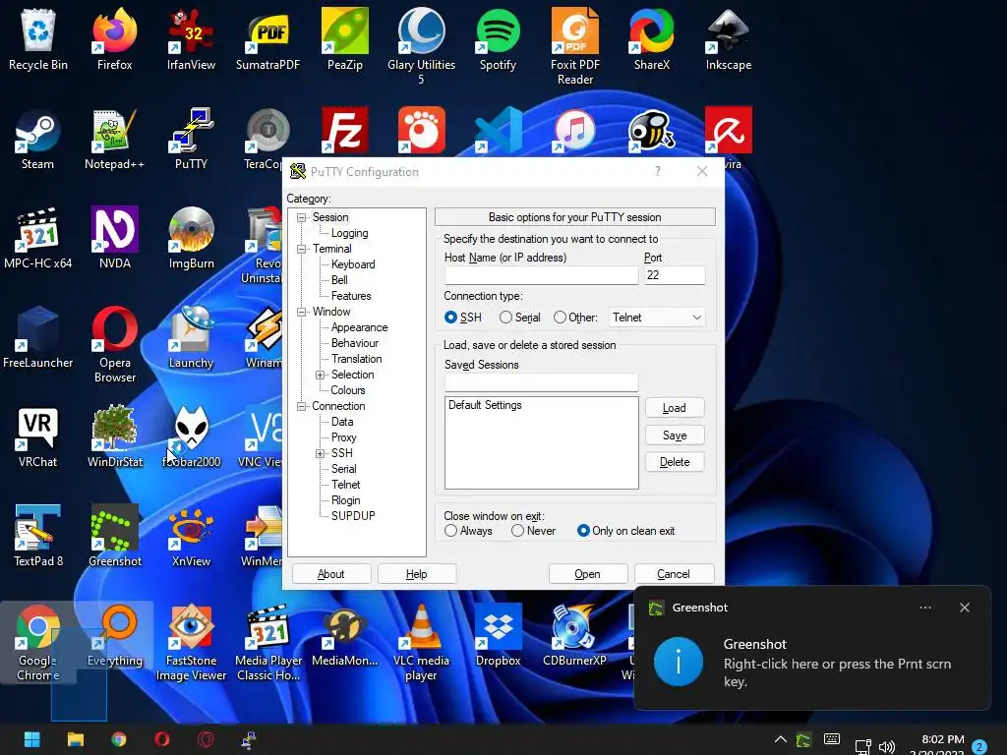Screen dimensions: 1007x755
Task: Click the About button
Action: point(331,574)
